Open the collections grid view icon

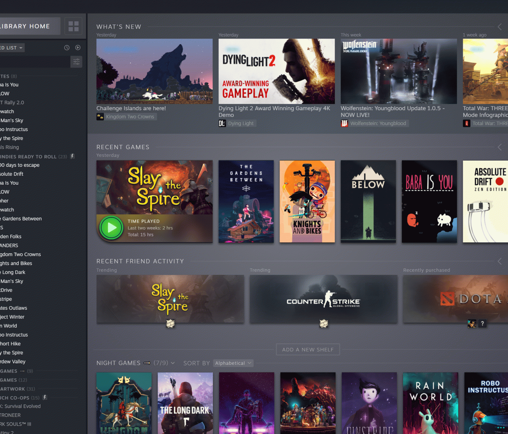point(73,26)
